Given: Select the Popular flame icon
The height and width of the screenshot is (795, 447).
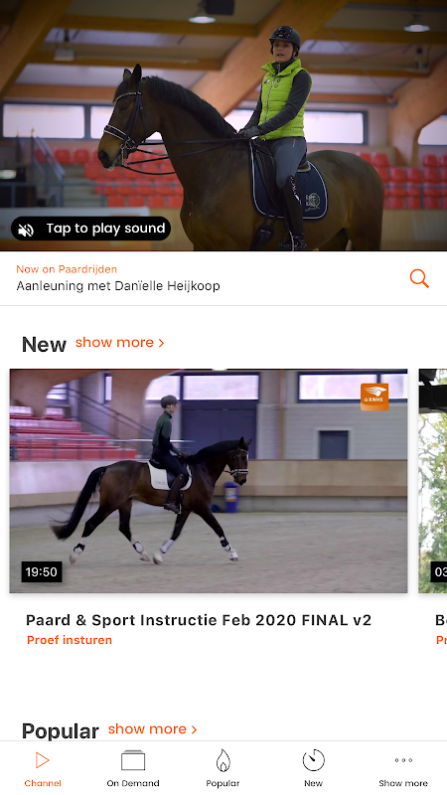Looking at the screenshot, I should pyautogui.click(x=223, y=760).
